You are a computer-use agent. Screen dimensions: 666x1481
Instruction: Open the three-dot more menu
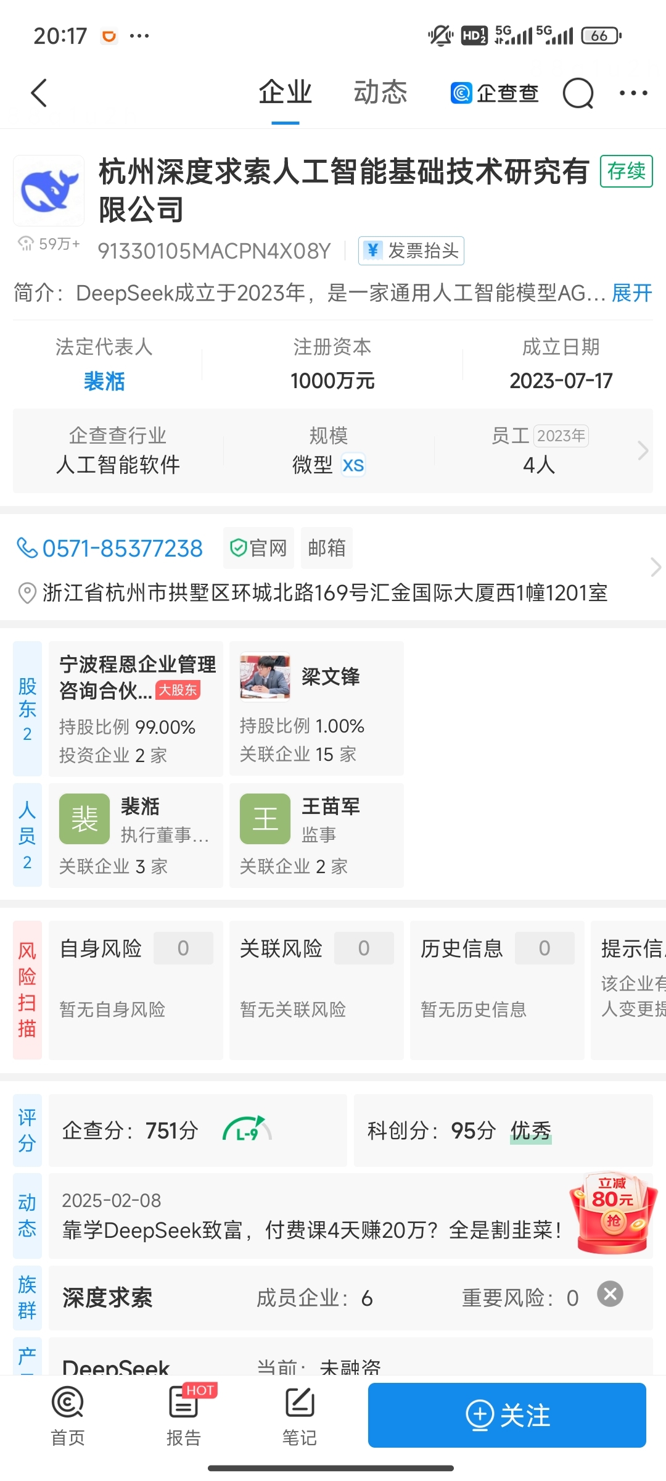(633, 93)
